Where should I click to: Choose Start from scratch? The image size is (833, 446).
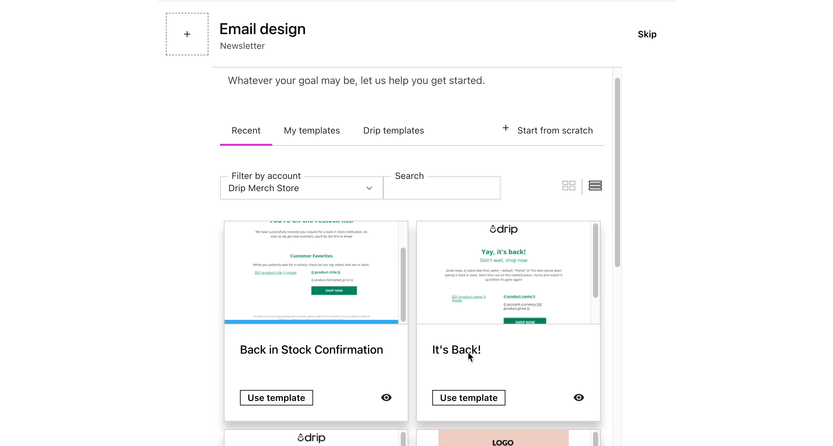[x=555, y=130]
